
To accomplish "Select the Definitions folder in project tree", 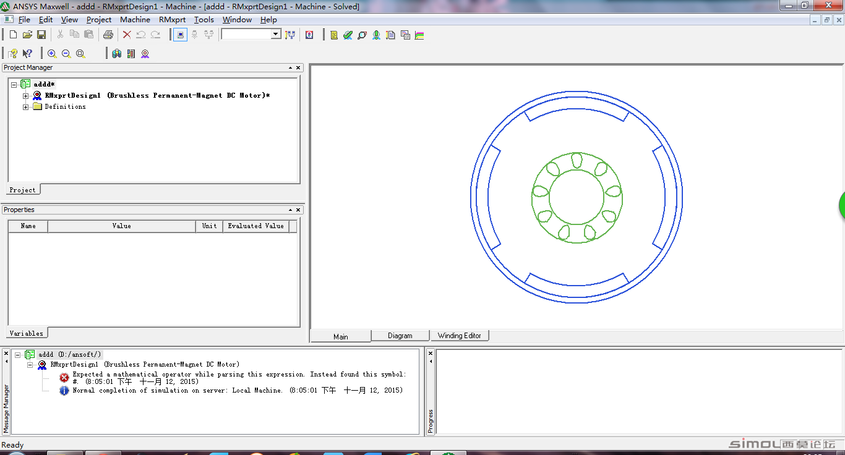I will pyautogui.click(x=65, y=107).
